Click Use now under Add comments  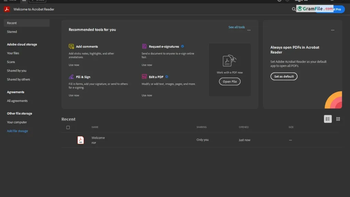74,65
